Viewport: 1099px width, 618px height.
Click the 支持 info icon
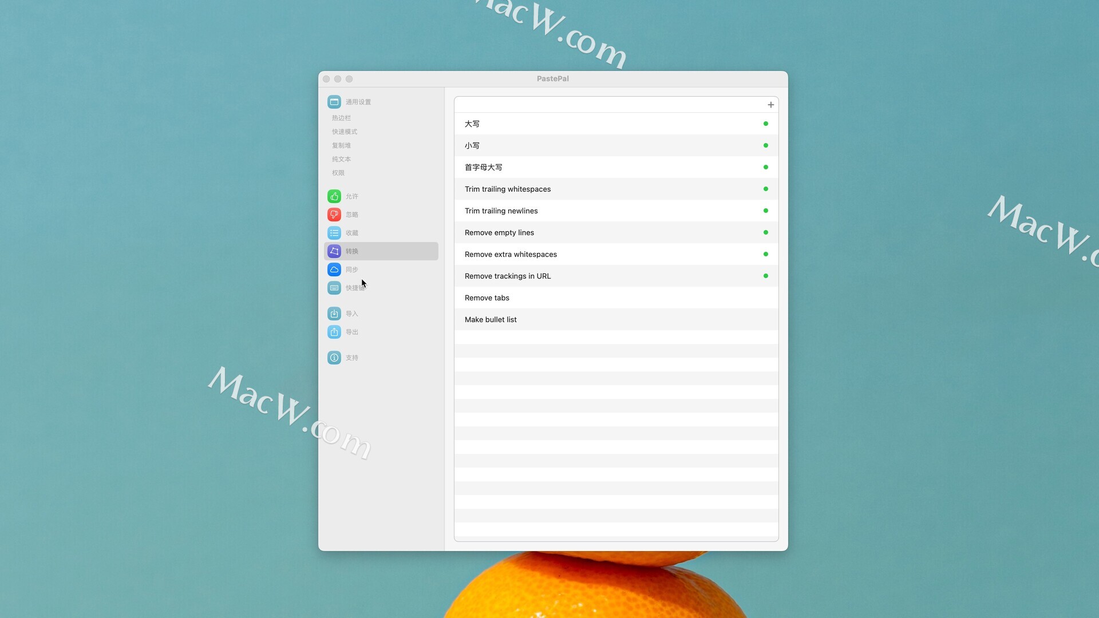pos(334,358)
